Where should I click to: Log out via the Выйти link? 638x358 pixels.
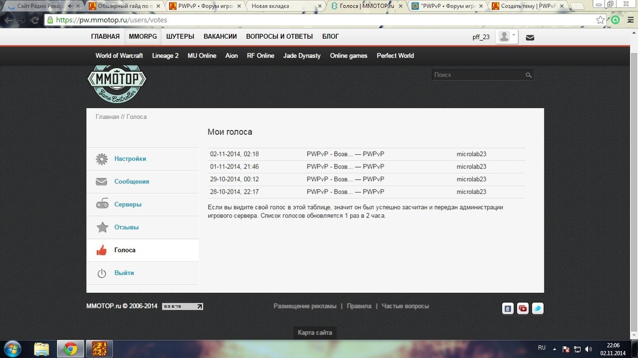click(124, 273)
